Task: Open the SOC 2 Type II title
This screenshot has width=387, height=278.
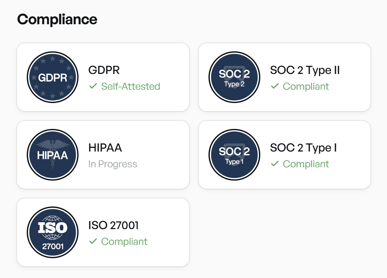Action: pyautogui.click(x=305, y=70)
